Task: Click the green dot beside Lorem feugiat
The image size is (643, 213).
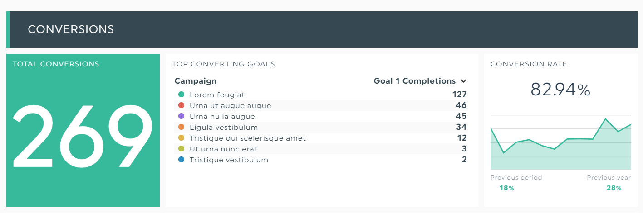Action: point(182,95)
